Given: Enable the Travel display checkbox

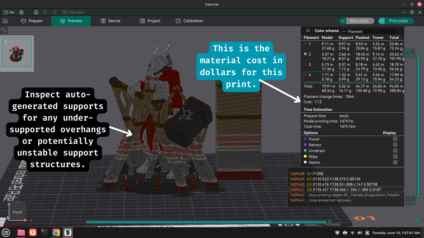Looking at the screenshot, I should tap(395, 139).
